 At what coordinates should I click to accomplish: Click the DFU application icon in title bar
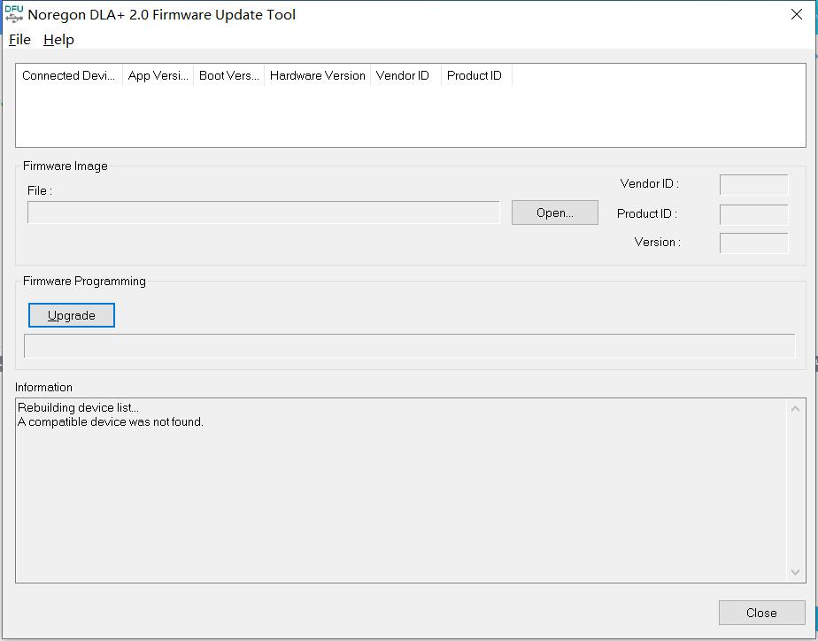[x=13, y=14]
